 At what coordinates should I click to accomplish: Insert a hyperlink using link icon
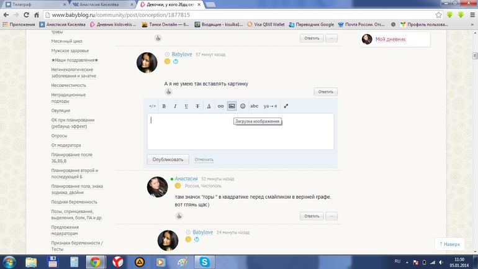pyautogui.click(x=220, y=106)
